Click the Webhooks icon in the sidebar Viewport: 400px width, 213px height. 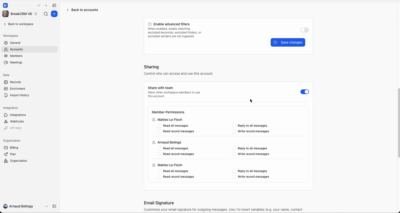pyautogui.click(x=6, y=121)
